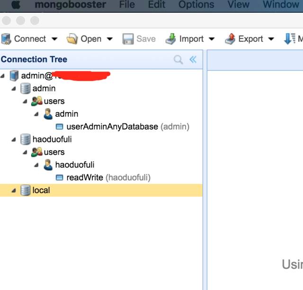Select the admin user label

[x=67, y=114]
